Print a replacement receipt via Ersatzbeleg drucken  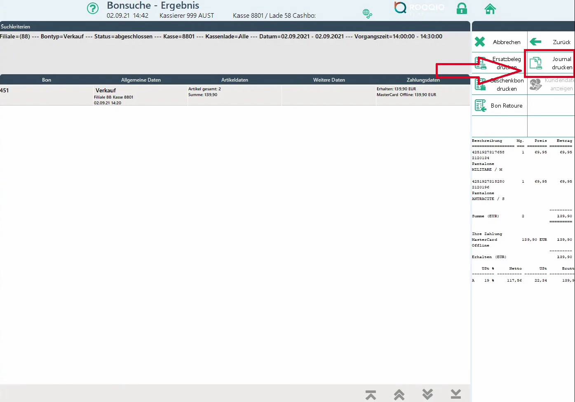click(499, 63)
